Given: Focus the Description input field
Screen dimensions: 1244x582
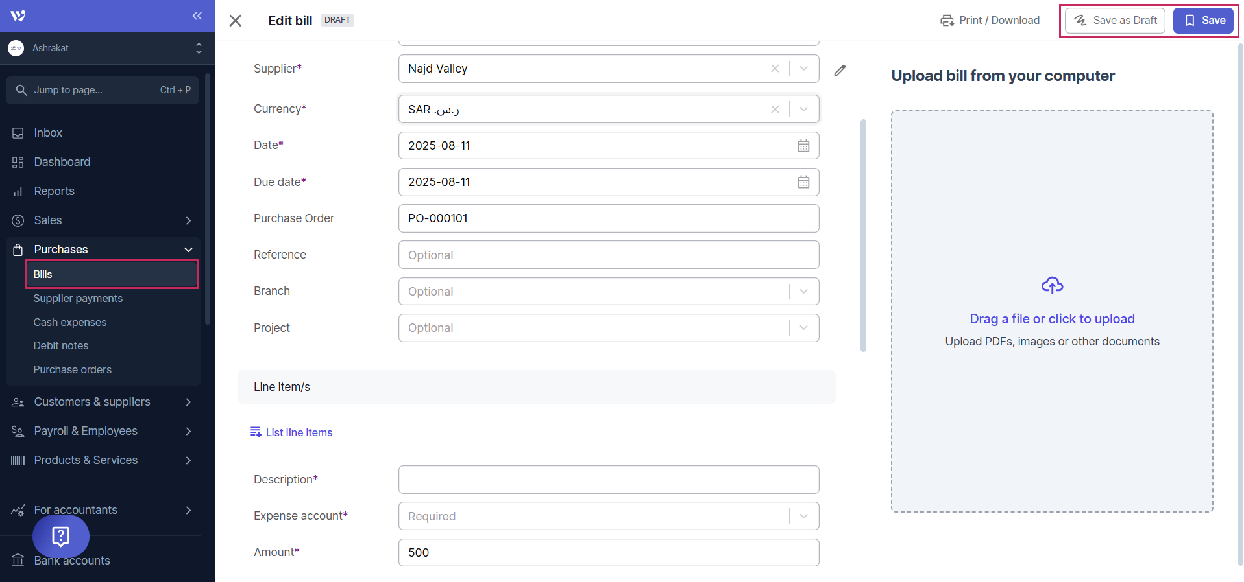Looking at the screenshot, I should pos(608,480).
